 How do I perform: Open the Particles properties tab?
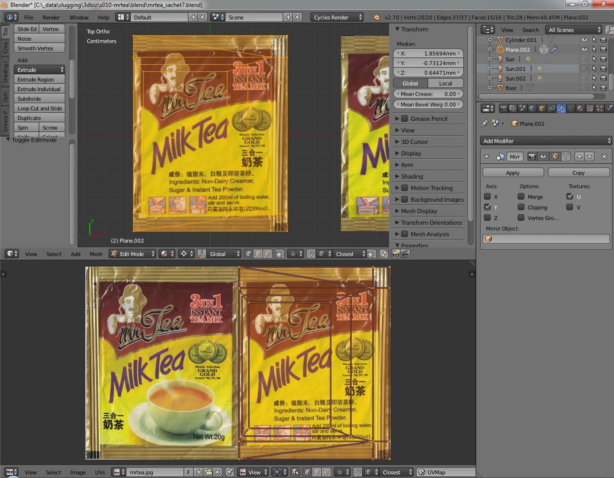pyautogui.click(x=600, y=108)
